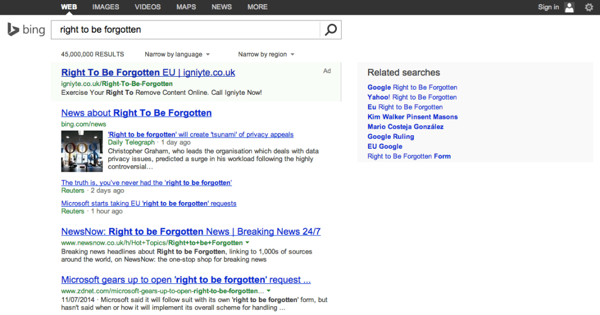Switch to the VIDEOS tab

pyautogui.click(x=148, y=7)
